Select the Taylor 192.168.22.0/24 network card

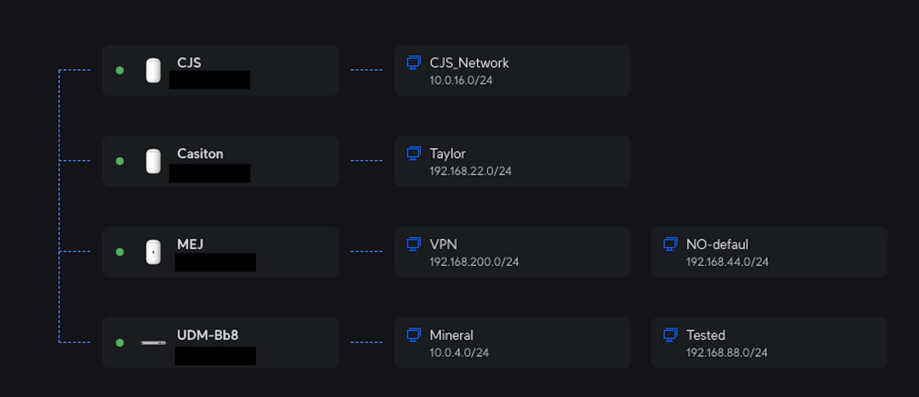click(512, 161)
